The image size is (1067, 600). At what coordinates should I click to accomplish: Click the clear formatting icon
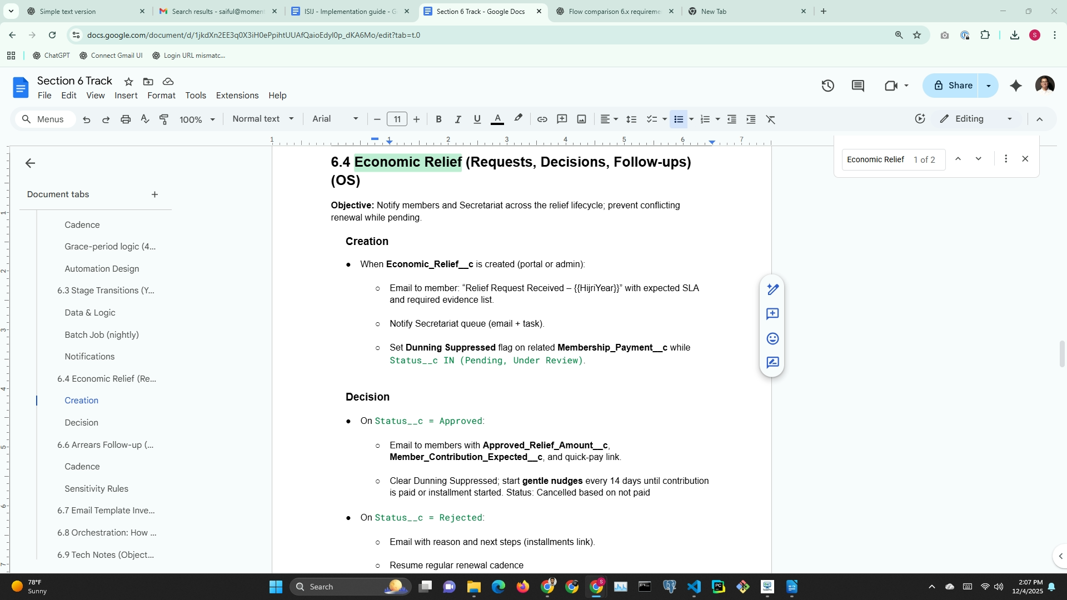(x=770, y=119)
